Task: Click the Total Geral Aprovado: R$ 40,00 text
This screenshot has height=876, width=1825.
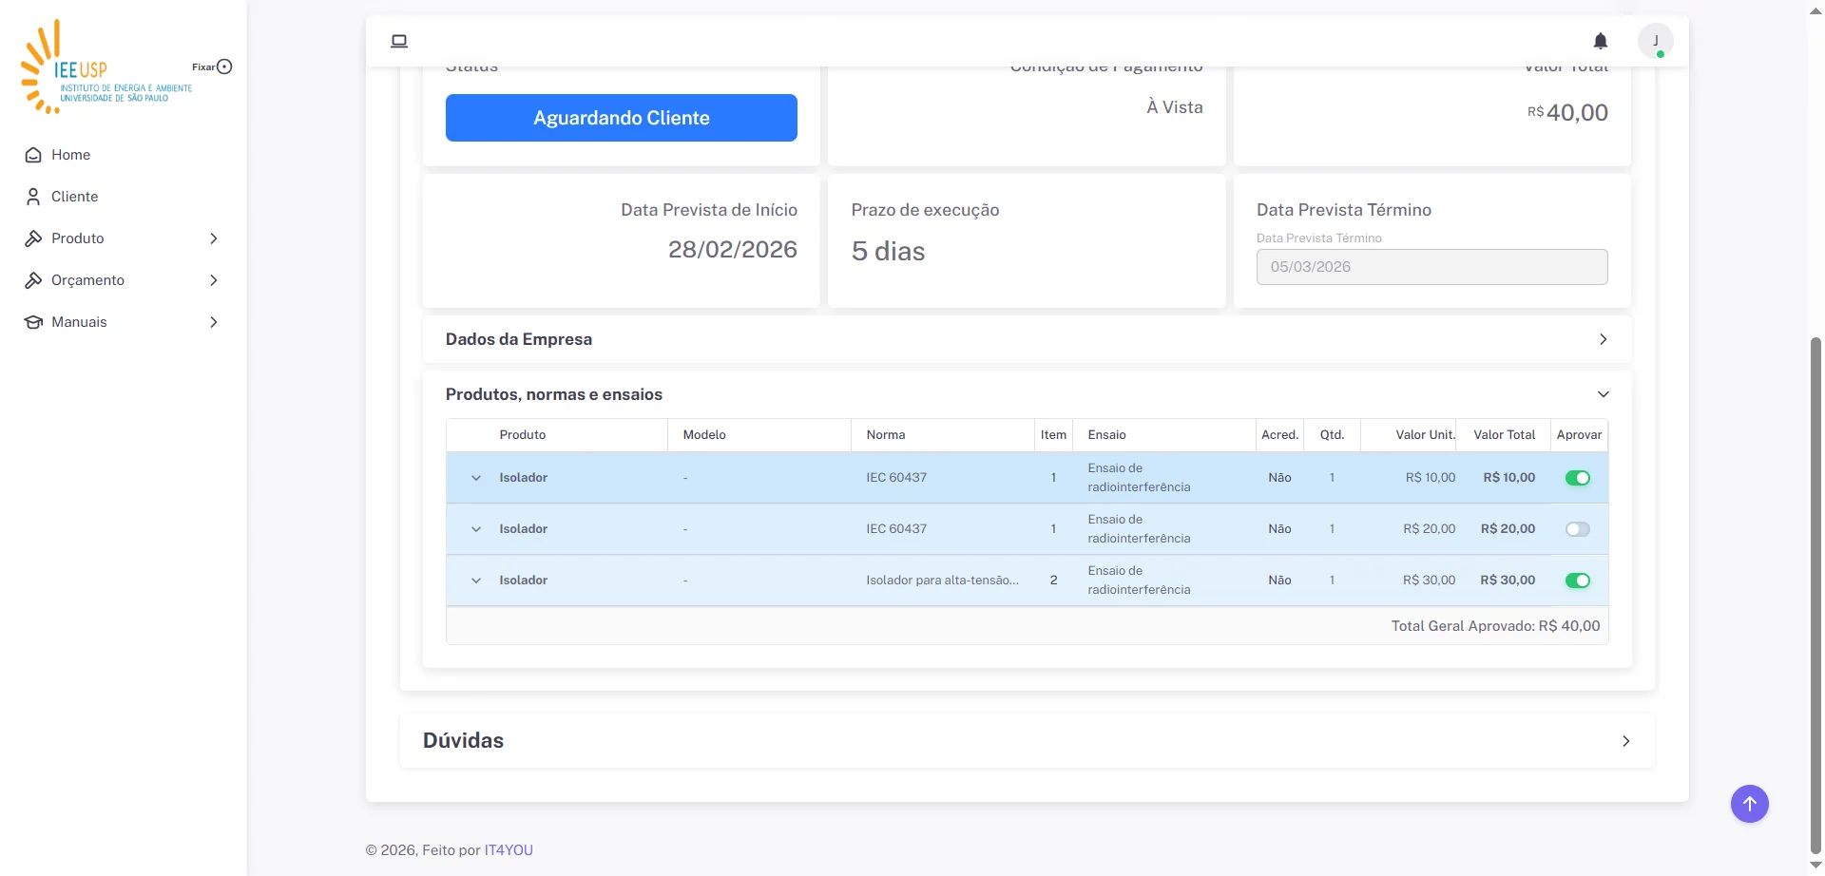Action: pyautogui.click(x=1496, y=626)
